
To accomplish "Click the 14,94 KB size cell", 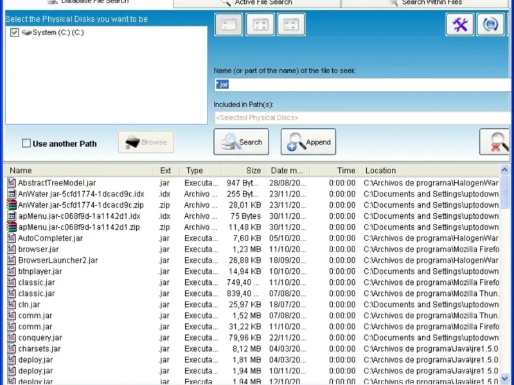I will (x=245, y=271).
